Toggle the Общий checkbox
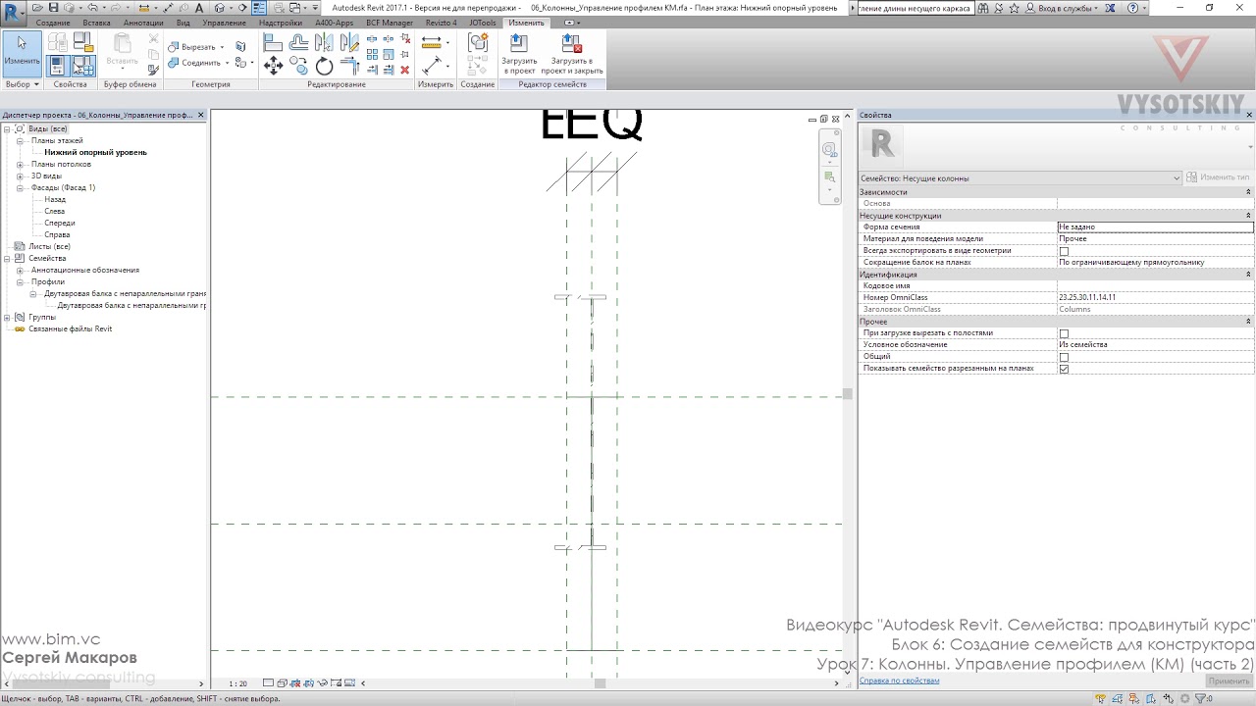 pos(1064,357)
